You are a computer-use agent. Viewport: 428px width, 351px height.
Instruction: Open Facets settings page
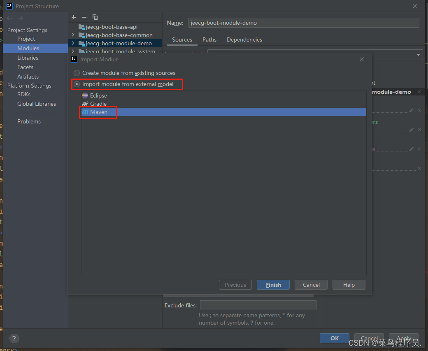26,67
